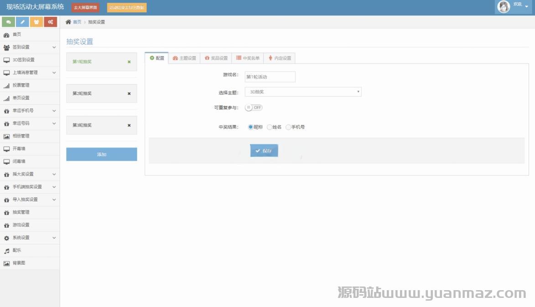Switch to the 奖品设置 tab
The image size is (535, 307).
coord(216,58)
